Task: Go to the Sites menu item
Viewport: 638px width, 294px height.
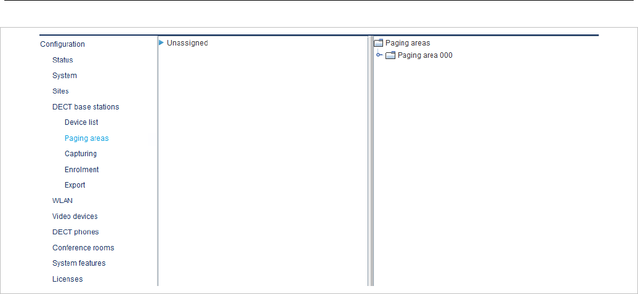Action: click(60, 91)
